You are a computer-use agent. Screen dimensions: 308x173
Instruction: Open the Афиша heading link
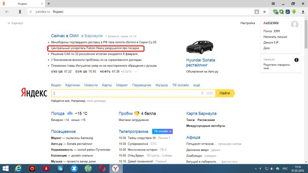193,137
